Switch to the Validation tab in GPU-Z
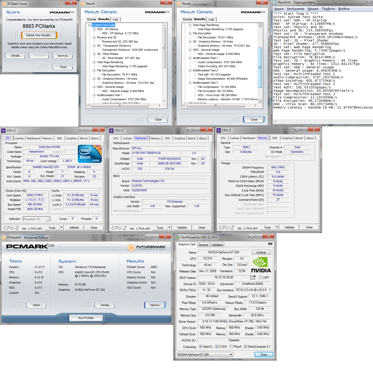373x384 pixels. [217, 245]
